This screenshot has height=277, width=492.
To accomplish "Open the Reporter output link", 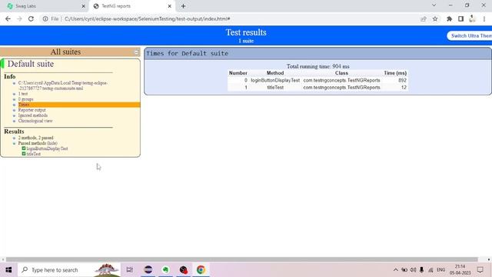I will pyautogui.click(x=32, y=110).
